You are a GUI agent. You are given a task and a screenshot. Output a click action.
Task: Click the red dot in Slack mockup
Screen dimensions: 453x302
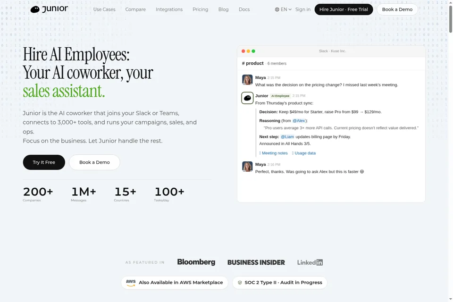(x=243, y=51)
